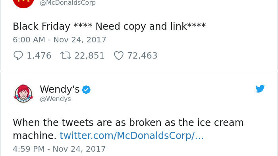View the 72,463 likes count
The width and height of the screenshot is (278, 156).
142,56
